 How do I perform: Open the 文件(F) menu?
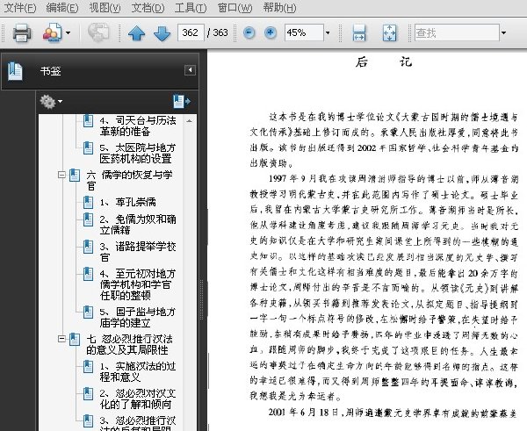point(20,7)
